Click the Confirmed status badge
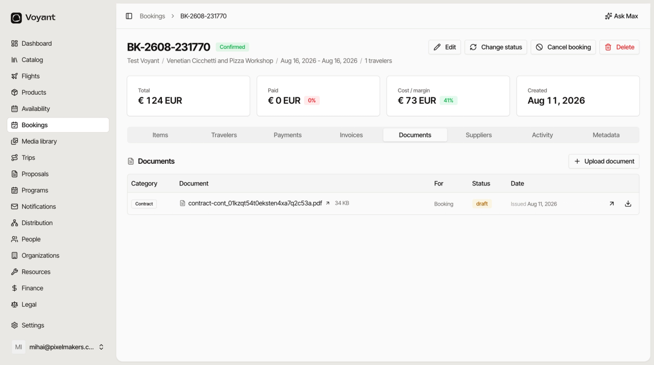The height and width of the screenshot is (365, 654). (x=232, y=47)
